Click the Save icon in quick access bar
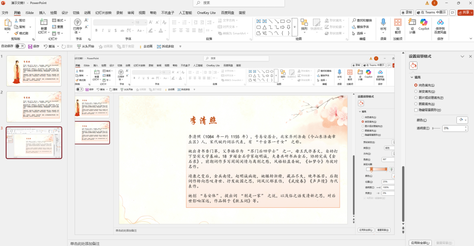Screen dimensions: 474x246 click(x=30, y=46)
